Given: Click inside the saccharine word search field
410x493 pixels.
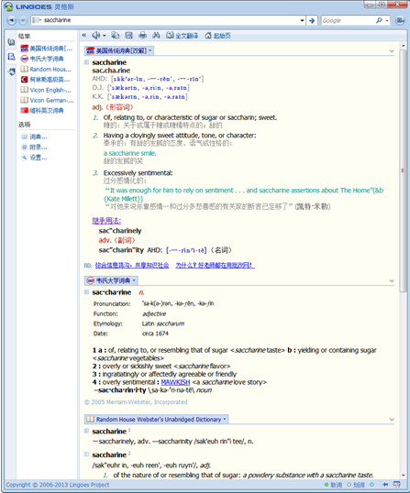Looking at the screenshot, I should click(170, 20).
